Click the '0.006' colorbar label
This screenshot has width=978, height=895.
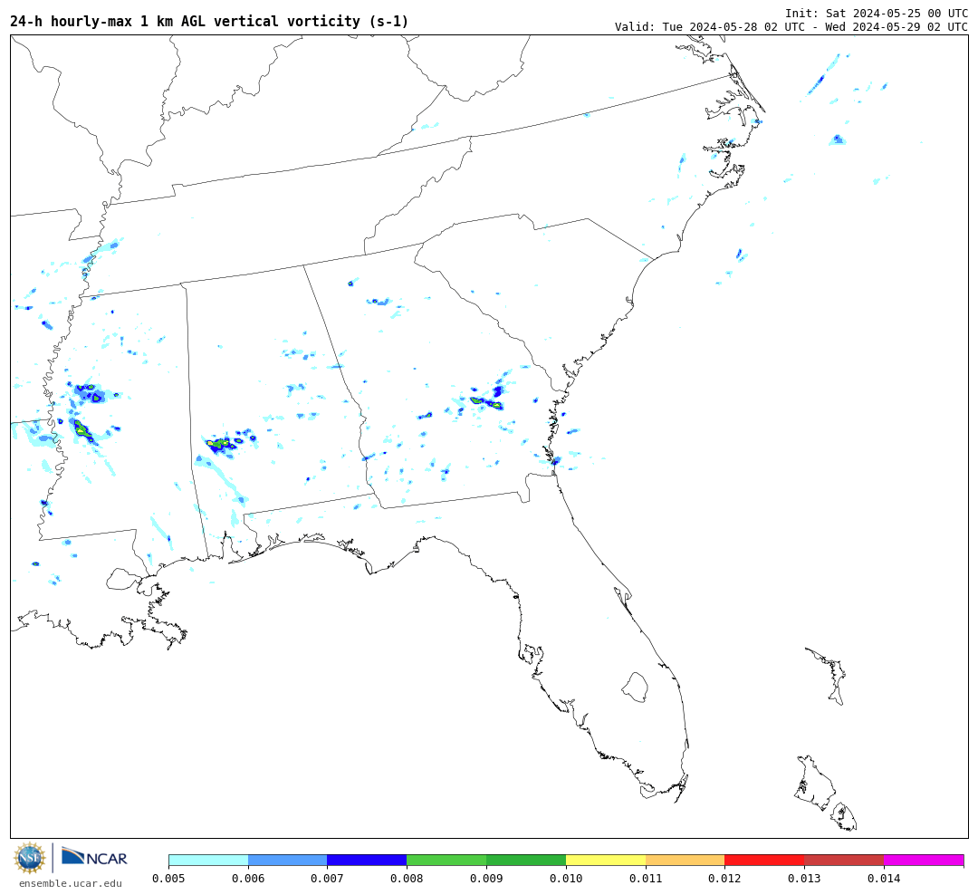point(248,878)
